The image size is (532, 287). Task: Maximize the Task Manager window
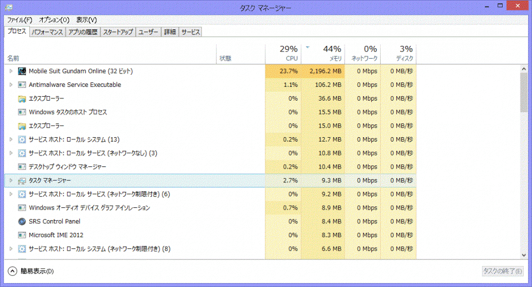pos(500,6)
